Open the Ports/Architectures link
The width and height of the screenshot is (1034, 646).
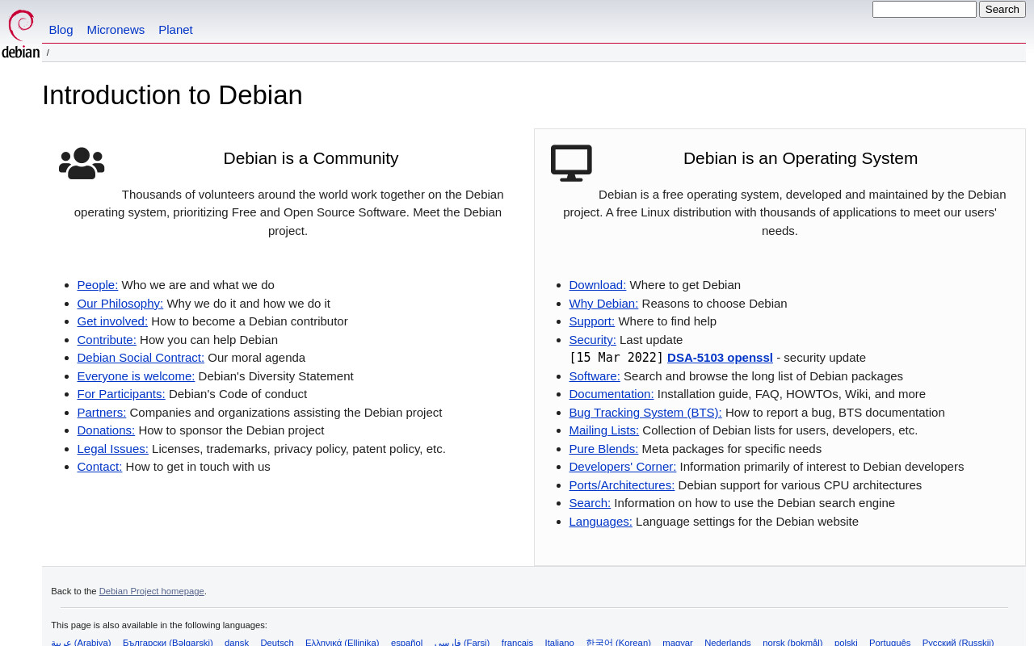pyautogui.click(x=622, y=485)
